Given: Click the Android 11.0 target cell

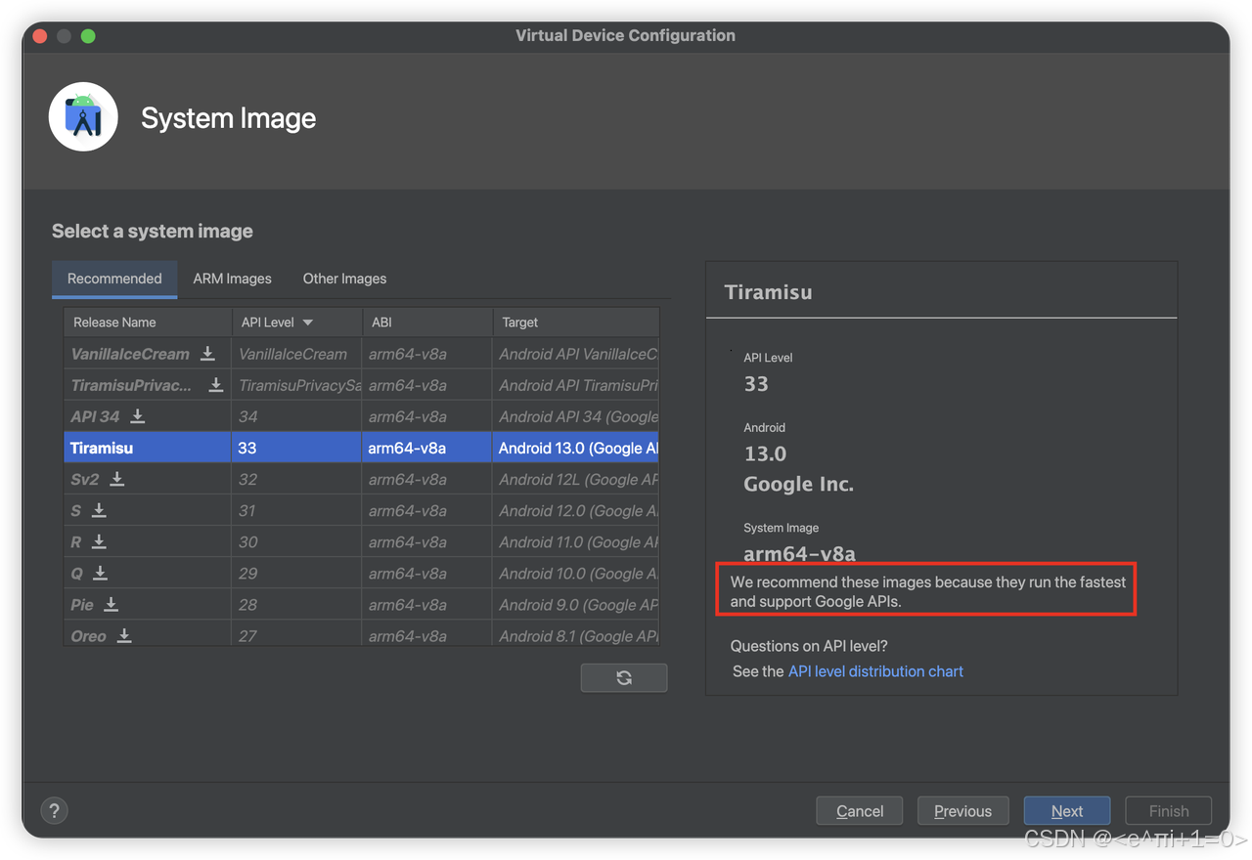Looking at the screenshot, I should pyautogui.click(x=576, y=541).
